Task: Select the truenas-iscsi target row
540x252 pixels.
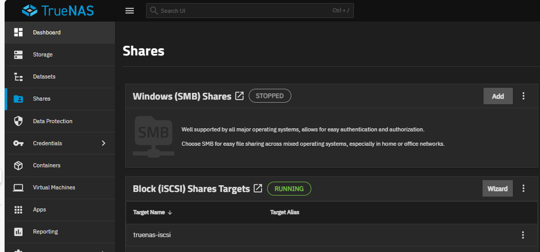Action: click(331, 235)
